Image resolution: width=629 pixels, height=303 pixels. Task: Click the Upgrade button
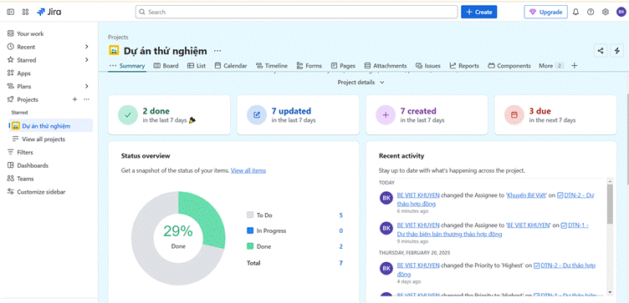coord(545,12)
